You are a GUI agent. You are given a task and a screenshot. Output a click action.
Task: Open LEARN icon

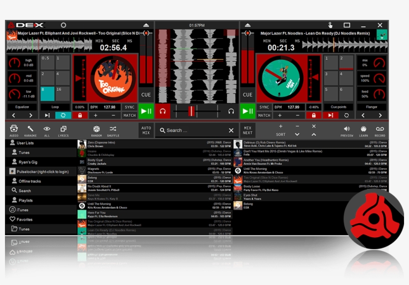coord(363,131)
